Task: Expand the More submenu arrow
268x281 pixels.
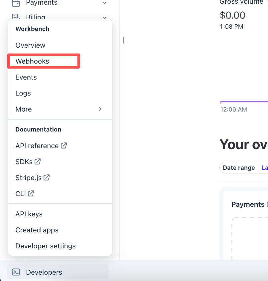Action: coord(100,109)
